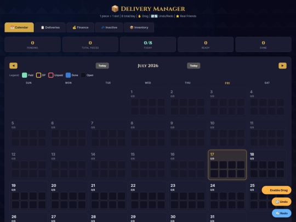Screen dimensions: 296x222
Task: Open the Calendar tab
Action: tap(19, 27)
